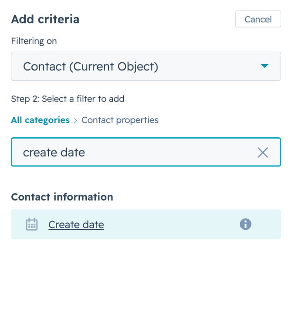Image resolution: width=292 pixels, height=330 pixels.
Task: Click the "Step 2: Select a filter" text
Action: (68, 99)
